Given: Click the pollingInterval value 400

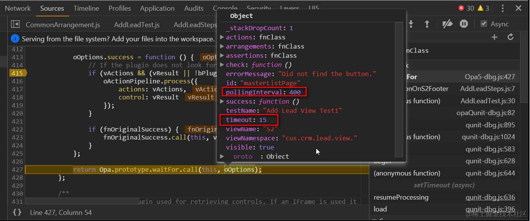Looking at the screenshot, I should (295, 92).
